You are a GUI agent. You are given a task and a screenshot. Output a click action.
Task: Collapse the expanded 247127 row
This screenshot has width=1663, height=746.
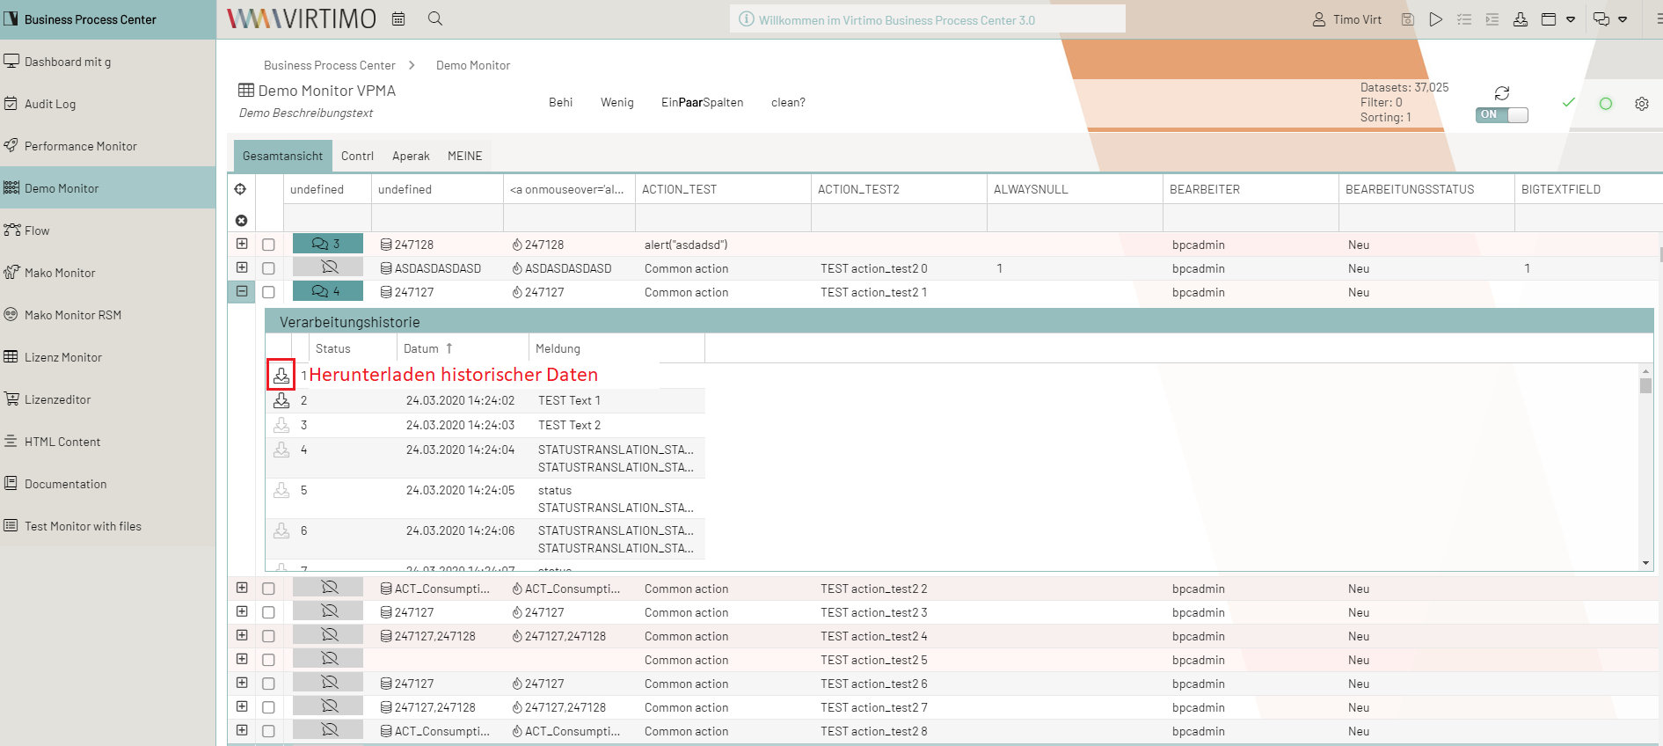point(242,291)
